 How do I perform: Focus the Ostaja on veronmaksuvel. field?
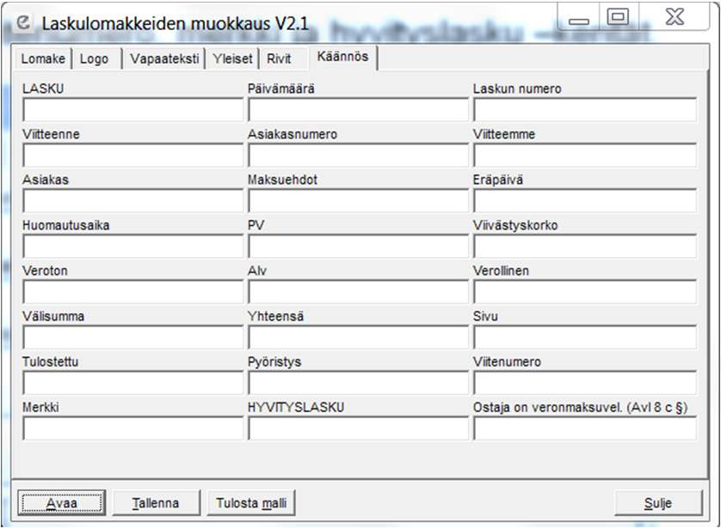pyautogui.click(x=585, y=428)
